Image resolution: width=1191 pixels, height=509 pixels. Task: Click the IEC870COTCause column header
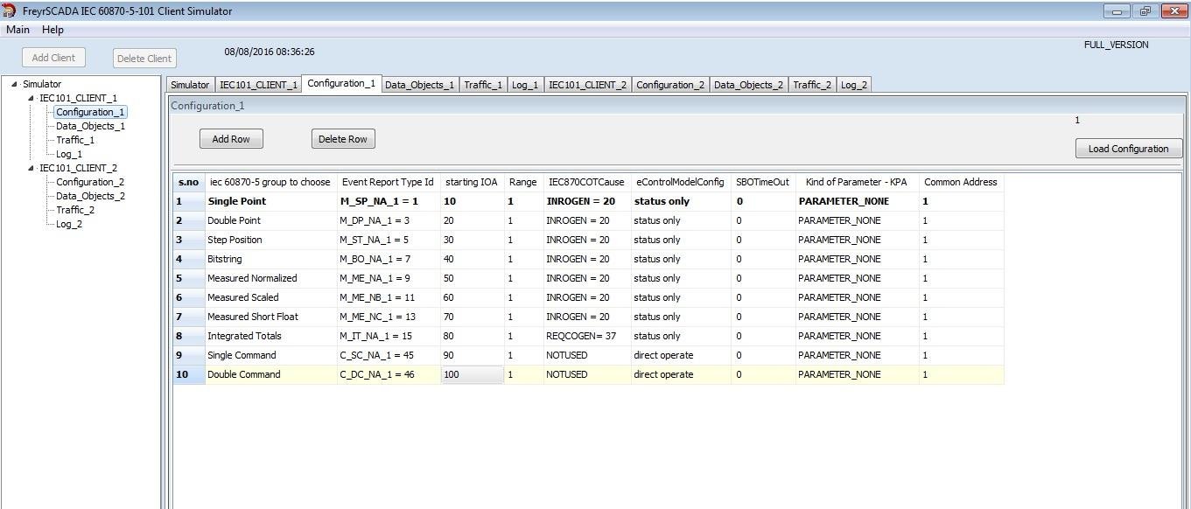[586, 182]
